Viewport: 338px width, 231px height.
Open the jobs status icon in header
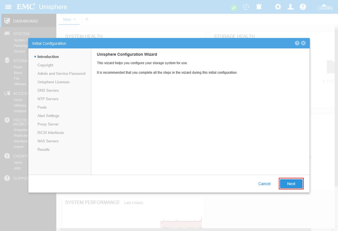[x=246, y=7]
